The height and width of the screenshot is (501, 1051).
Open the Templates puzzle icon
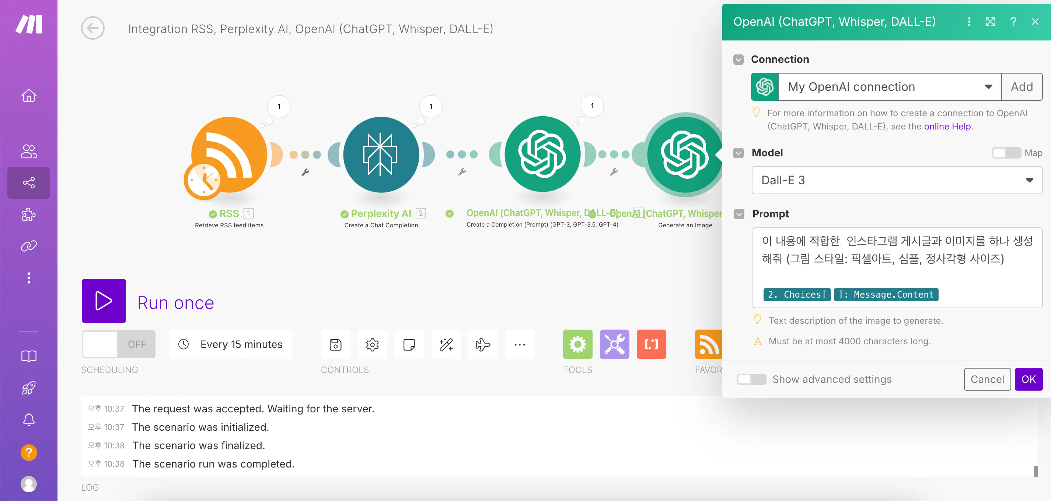(29, 214)
